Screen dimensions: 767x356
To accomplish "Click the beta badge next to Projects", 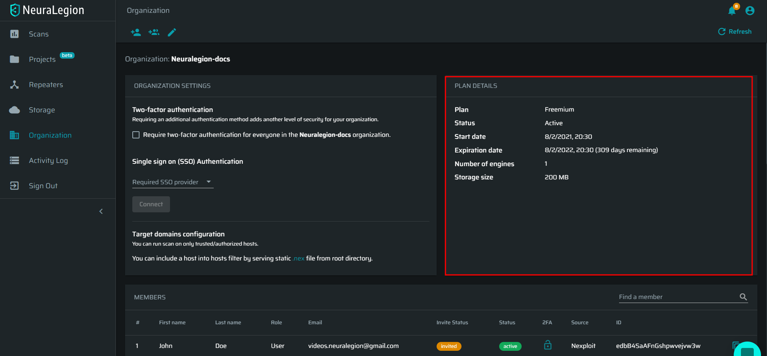I will 67,55.
